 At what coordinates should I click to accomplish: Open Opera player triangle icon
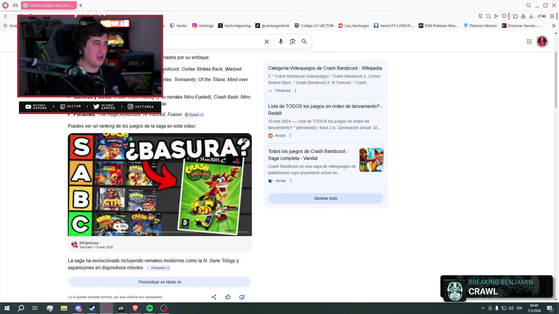click(496, 17)
